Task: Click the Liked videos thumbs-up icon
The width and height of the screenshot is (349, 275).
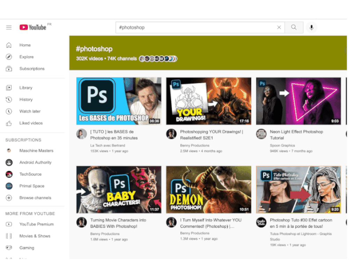Action: pos(9,123)
